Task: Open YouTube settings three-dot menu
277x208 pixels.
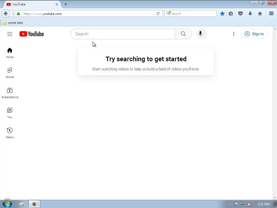Action: (233, 34)
